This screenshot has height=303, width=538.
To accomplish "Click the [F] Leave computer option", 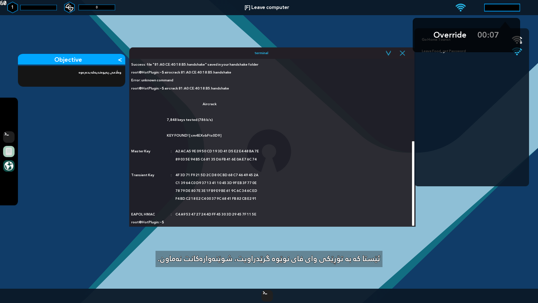I will tap(266, 7).
